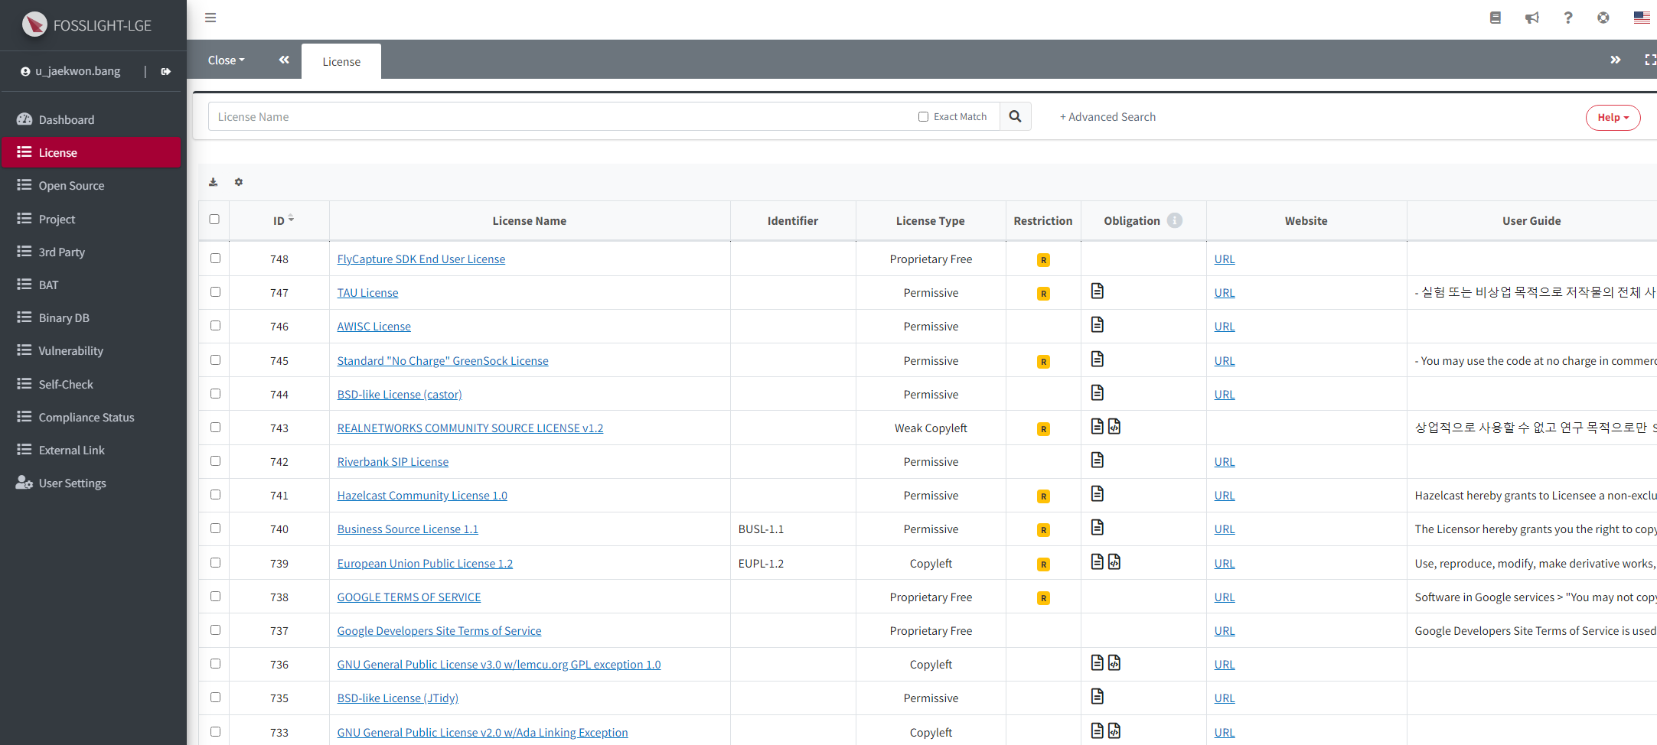The height and width of the screenshot is (745, 1657).
Task: Open the BAT menu item
Action: pyautogui.click(x=90, y=285)
